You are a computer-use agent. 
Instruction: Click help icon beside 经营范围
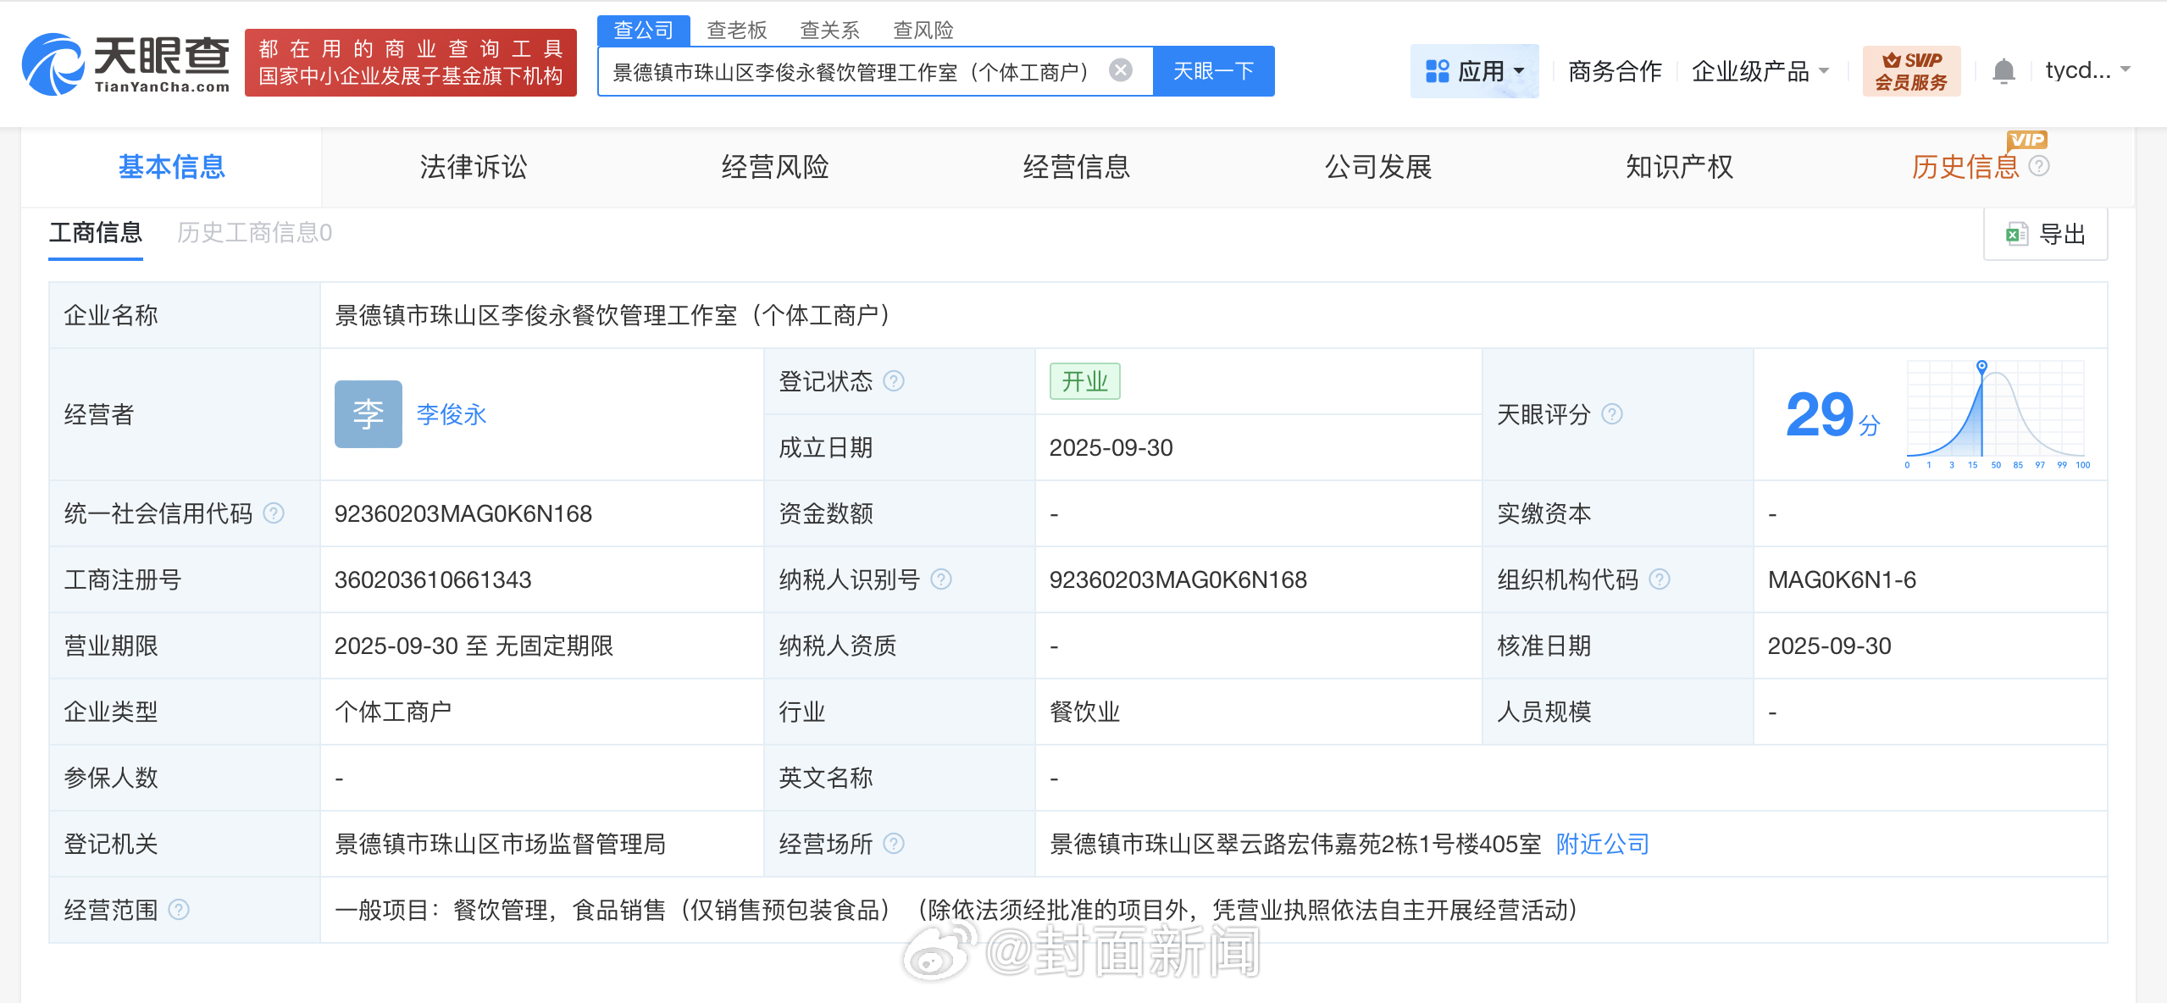tap(179, 910)
